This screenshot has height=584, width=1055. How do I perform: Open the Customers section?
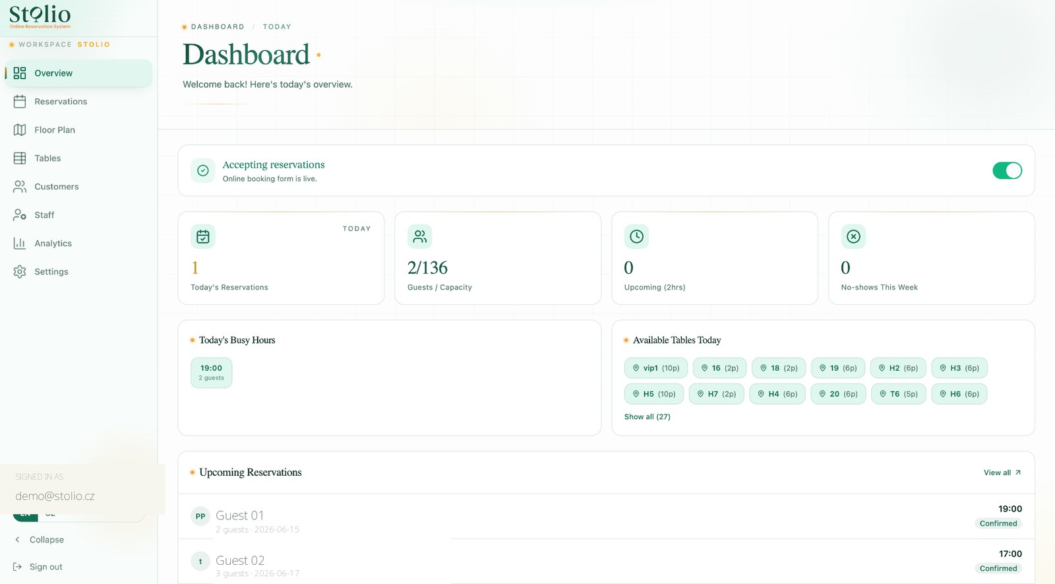tap(79, 187)
